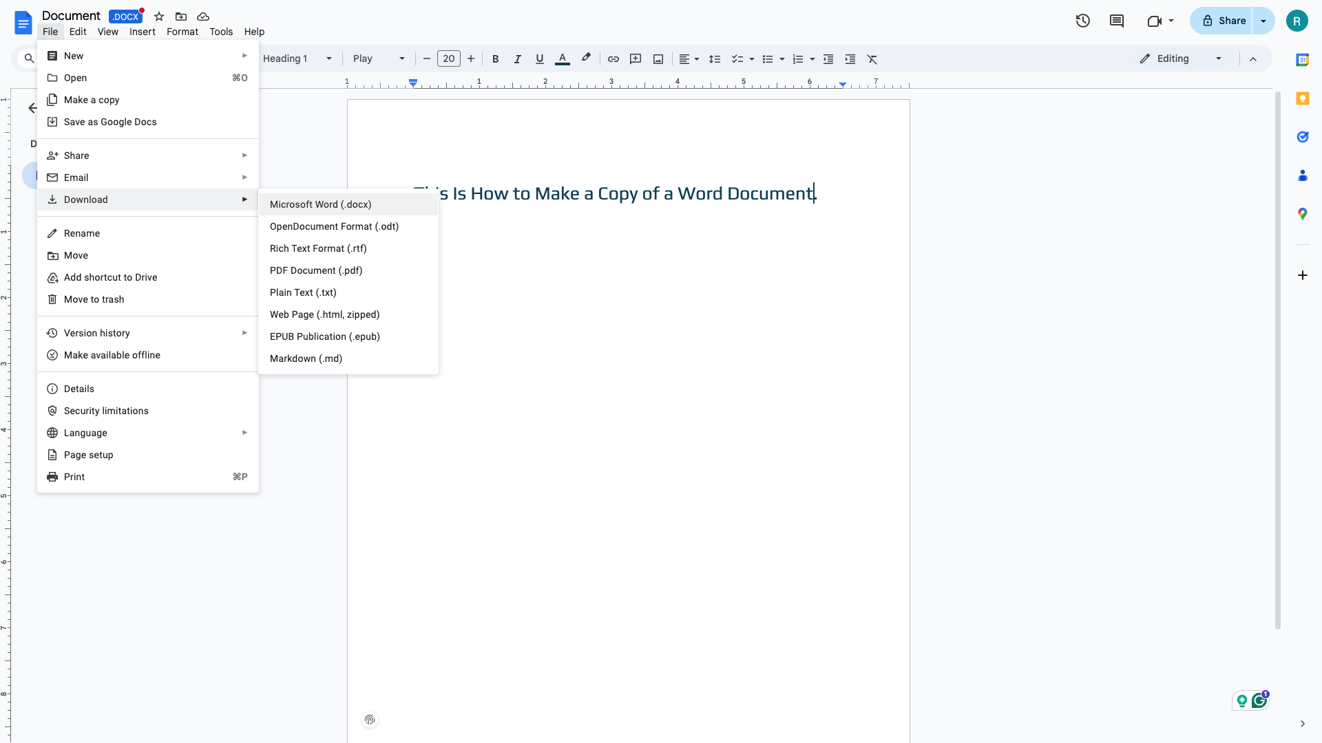
Task: Select PDF Document (.pdf) download option
Action: pyautogui.click(x=348, y=270)
